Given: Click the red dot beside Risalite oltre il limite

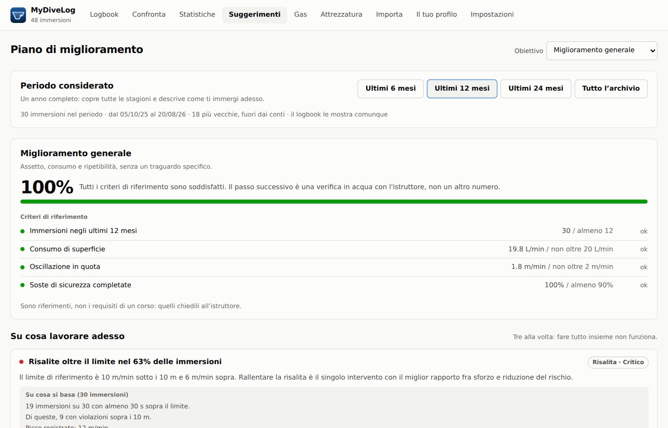Looking at the screenshot, I should pos(21,362).
